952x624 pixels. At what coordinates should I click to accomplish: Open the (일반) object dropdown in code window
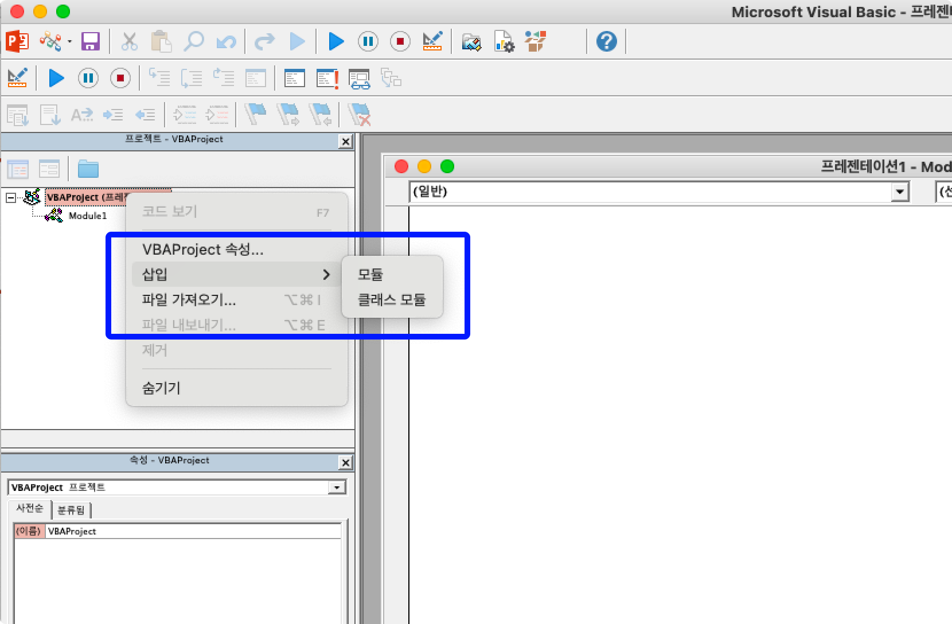pyautogui.click(x=900, y=192)
